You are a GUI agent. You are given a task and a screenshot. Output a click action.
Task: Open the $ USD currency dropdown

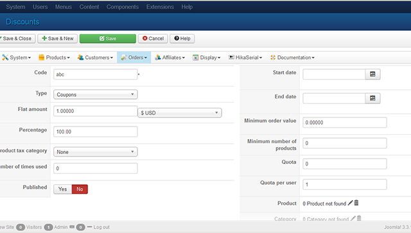180,113
